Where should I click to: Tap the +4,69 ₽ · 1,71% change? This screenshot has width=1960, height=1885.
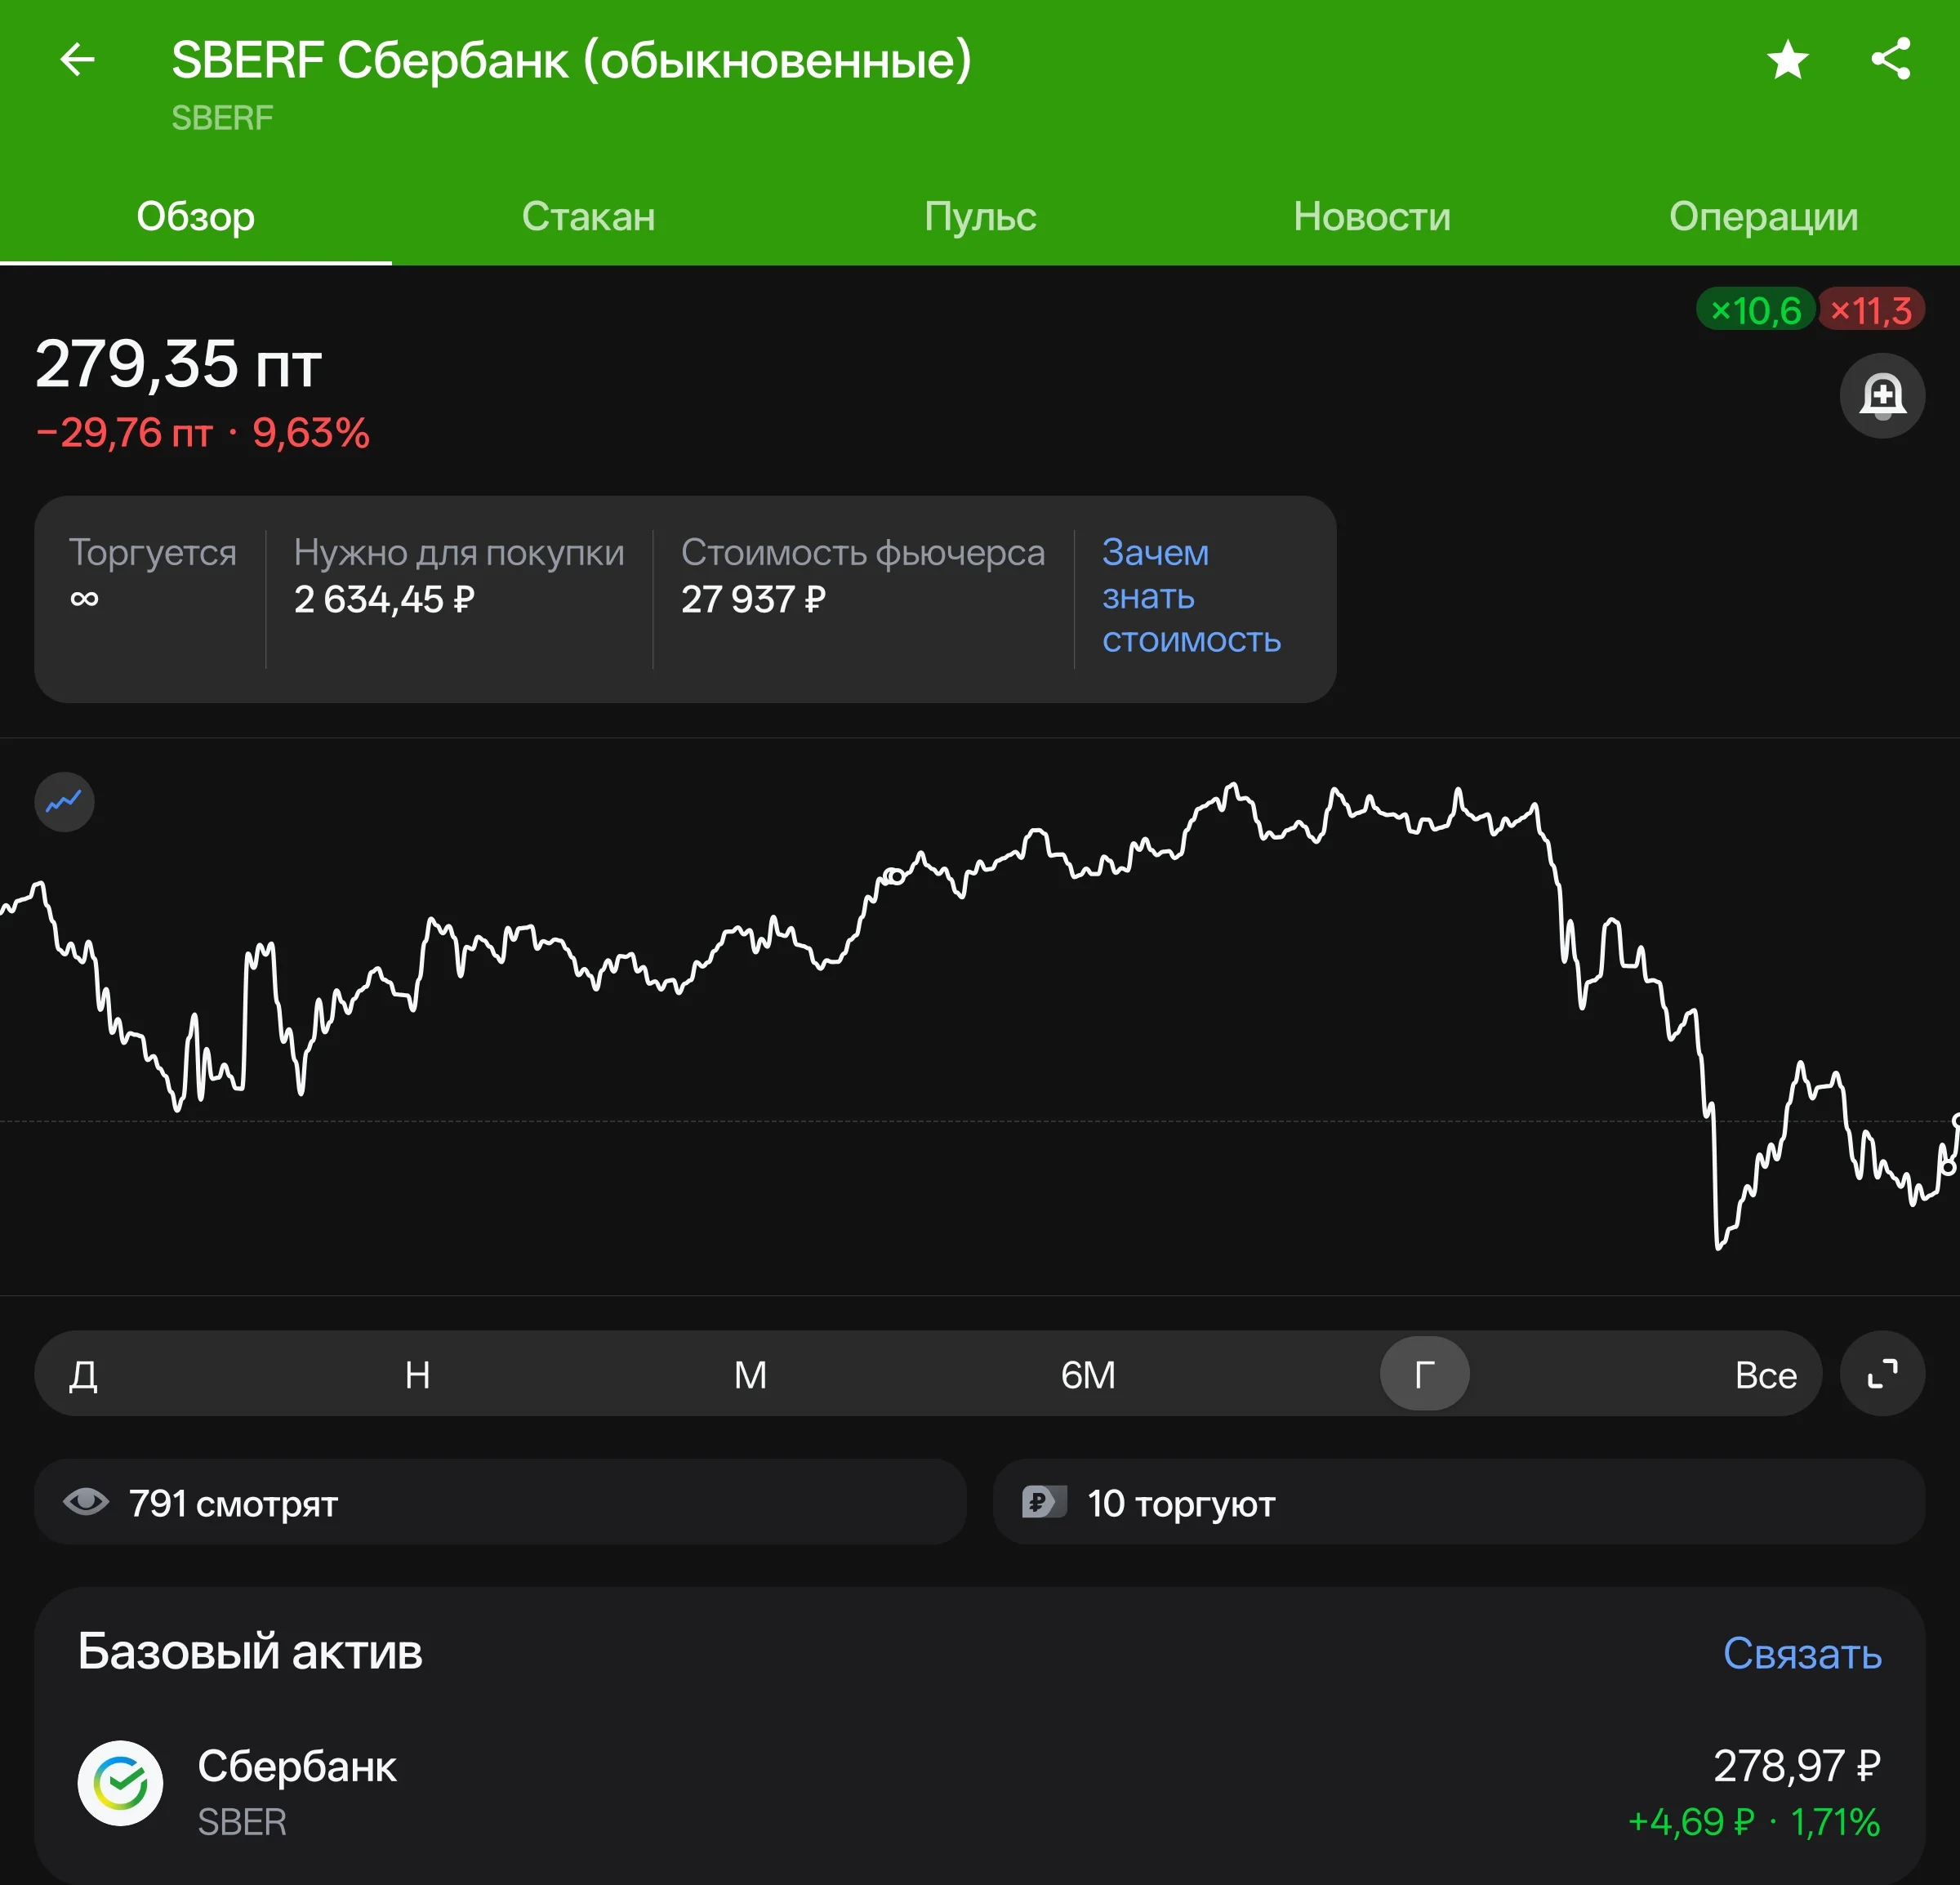pos(1755,1822)
